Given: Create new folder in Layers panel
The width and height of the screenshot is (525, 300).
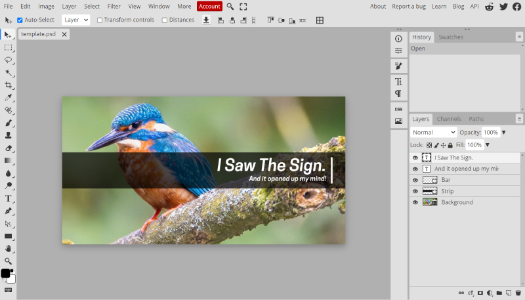Looking at the screenshot, I should click(x=499, y=293).
